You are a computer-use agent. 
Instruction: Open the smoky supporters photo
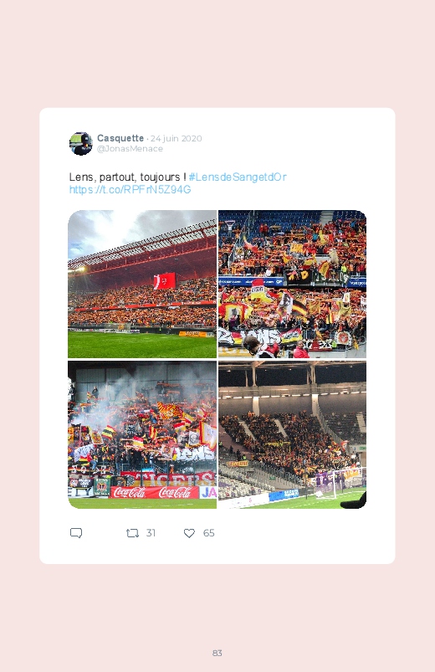[142, 434]
